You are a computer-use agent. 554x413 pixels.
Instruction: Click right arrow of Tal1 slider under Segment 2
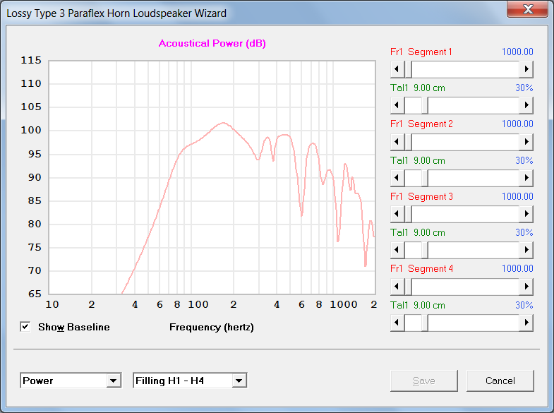(x=526, y=178)
